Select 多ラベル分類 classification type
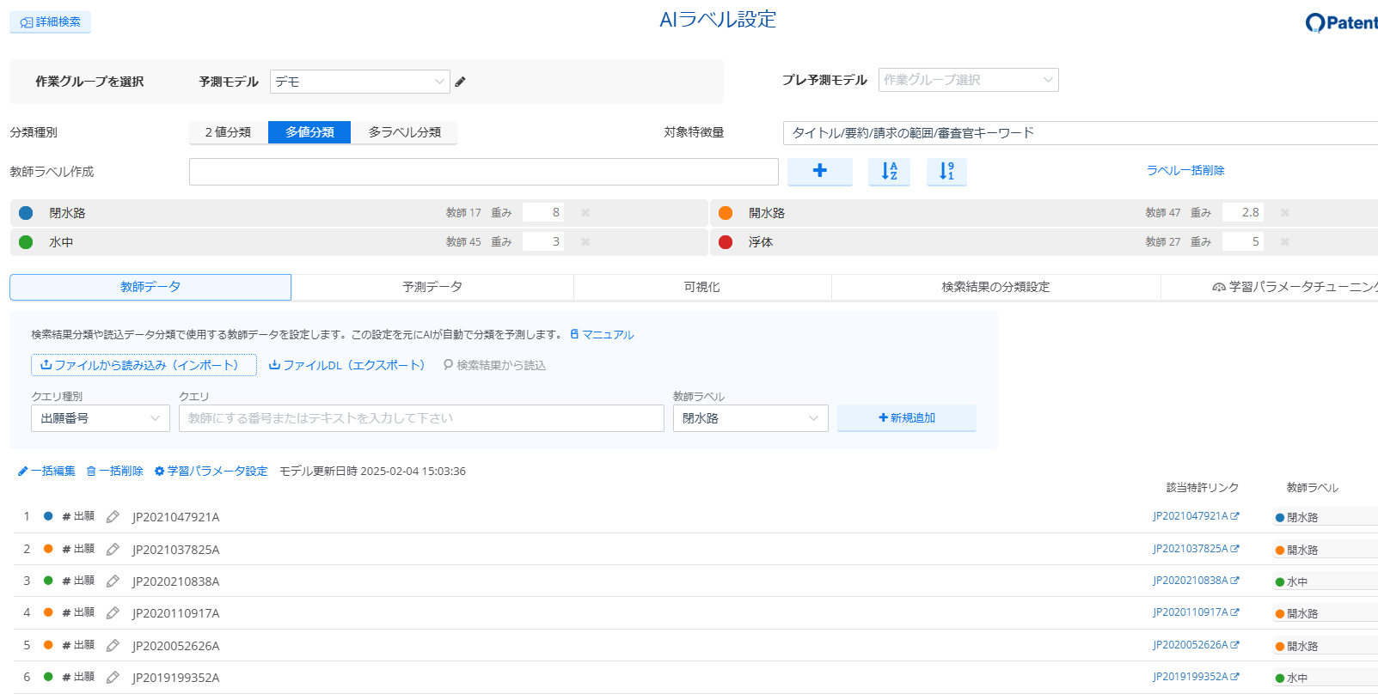The image size is (1378, 700). (x=404, y=132)
